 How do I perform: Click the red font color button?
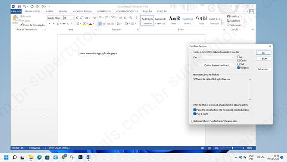pyautogui.click(x=91, y=23)
